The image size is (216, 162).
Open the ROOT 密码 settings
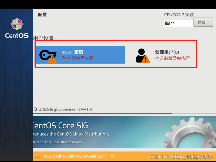click(80, 55)
